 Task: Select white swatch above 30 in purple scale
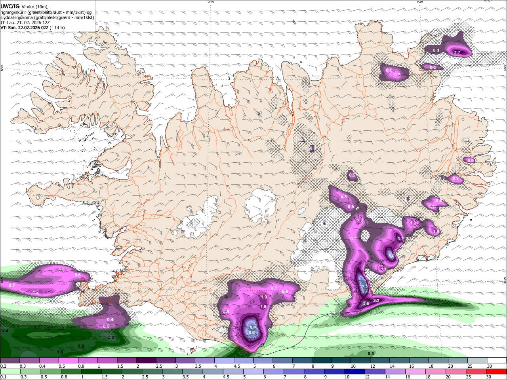pyautogui.click(x=497, y=361)
